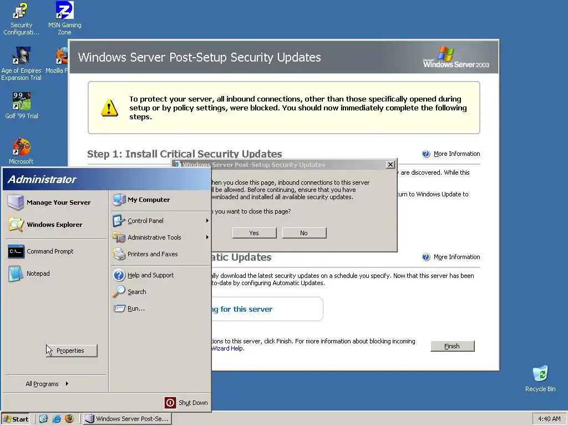Click the Administrator user name header
568x426 pixels.
tap(42, 179)
